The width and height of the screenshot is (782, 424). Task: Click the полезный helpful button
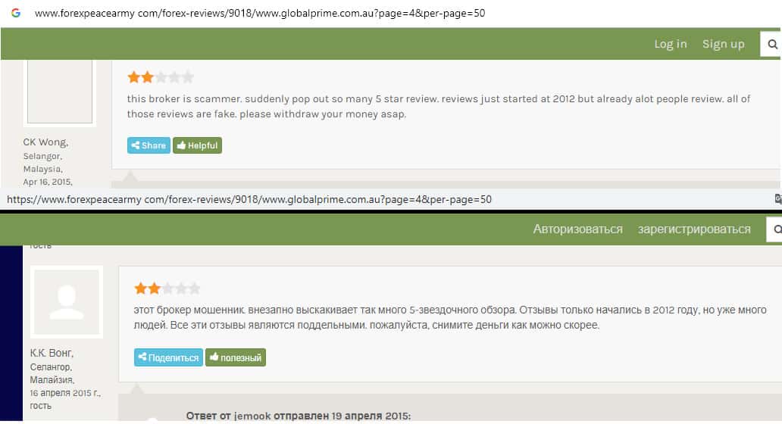pyautogui.click(x=236, y=357)
